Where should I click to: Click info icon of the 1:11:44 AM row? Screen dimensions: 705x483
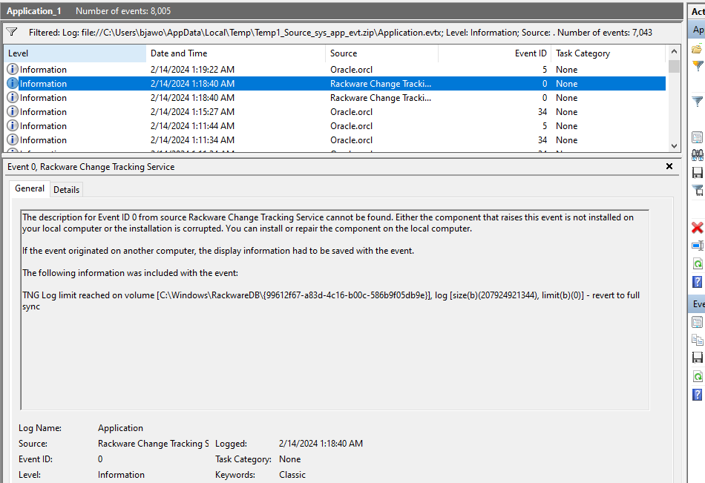[13, 125]
